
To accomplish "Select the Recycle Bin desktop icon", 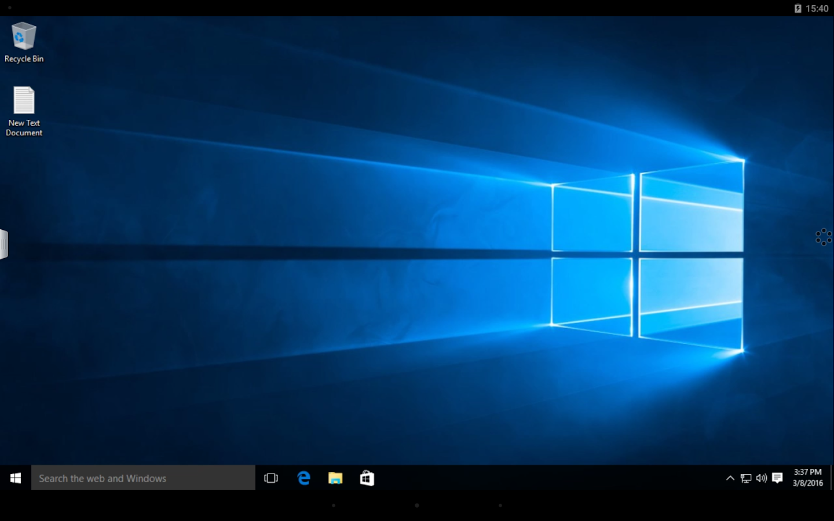I will [x=24, y=42].
